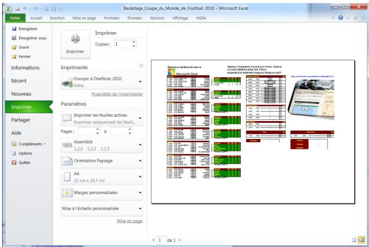Edit current page number field
Image resolution: width=369 pixels, height=247 pixels.
(x=162, y=240)
